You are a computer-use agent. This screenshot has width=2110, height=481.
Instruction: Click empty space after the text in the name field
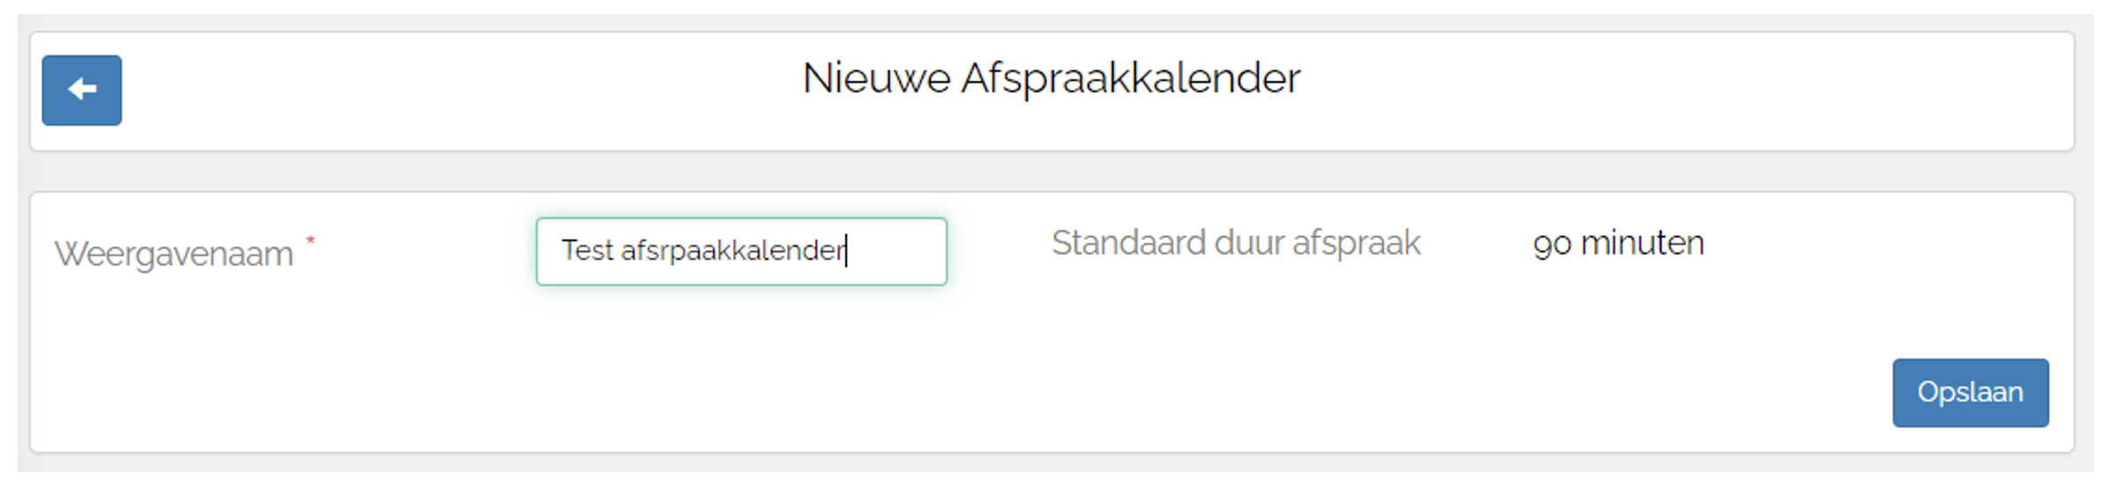[x=895, y=251]
